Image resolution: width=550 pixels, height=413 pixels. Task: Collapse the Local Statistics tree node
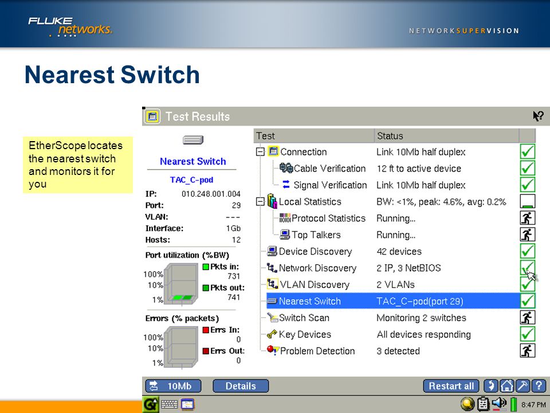pos(260,201)
